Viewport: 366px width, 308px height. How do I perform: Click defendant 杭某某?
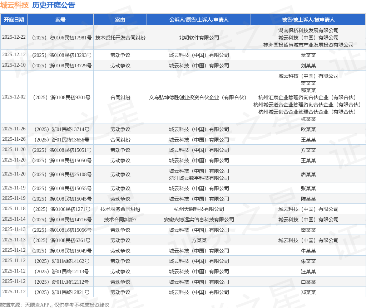tap(308, 119)
